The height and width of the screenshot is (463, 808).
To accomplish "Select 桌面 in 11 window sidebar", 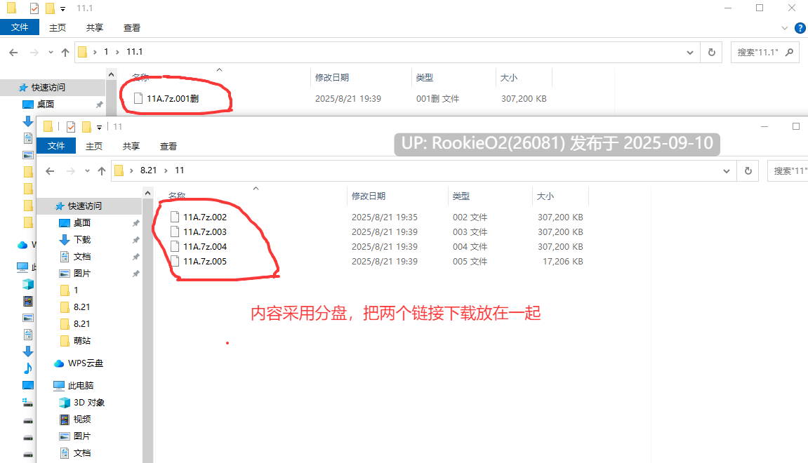I will (x=82, y=222).
